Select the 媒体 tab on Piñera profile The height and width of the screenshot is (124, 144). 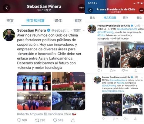tap(58, 21)
